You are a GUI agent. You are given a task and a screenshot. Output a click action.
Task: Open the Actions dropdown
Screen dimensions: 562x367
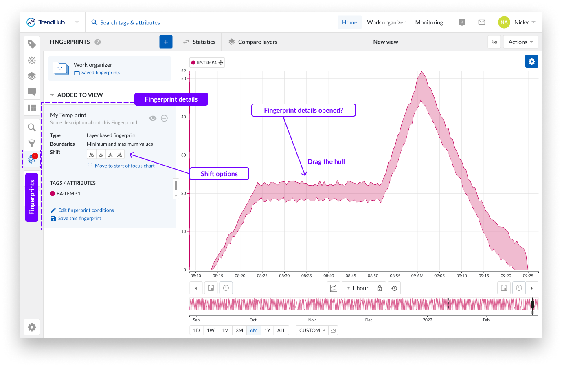(x=520, y=42)
